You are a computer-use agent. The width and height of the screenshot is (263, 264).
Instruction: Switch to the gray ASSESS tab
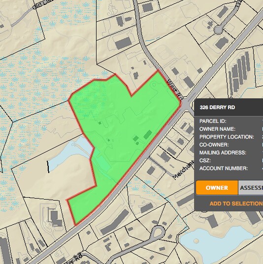(x=251, y=188)
